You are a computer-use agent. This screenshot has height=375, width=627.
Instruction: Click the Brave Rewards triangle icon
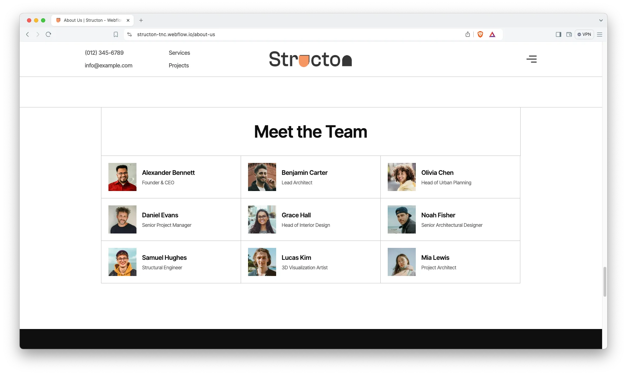pos(492,34)
